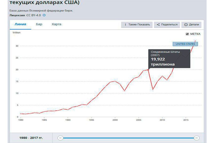Select the highlighted 2007 data point
The height and width of the screenshot is (143, 214).
[x=148, y=70]
